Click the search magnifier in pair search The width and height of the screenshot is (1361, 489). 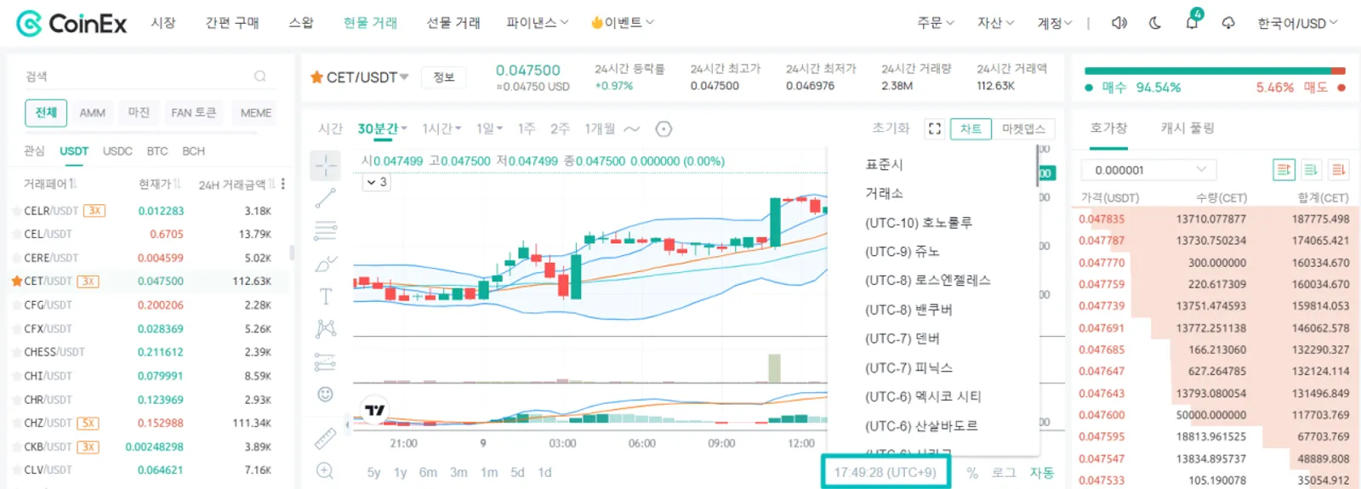tap(260, 77)
